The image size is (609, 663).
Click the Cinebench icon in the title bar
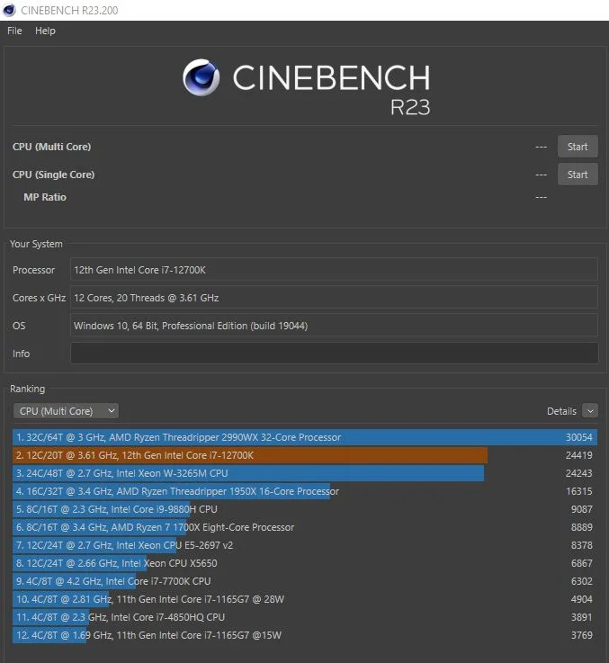coord(9,10)
